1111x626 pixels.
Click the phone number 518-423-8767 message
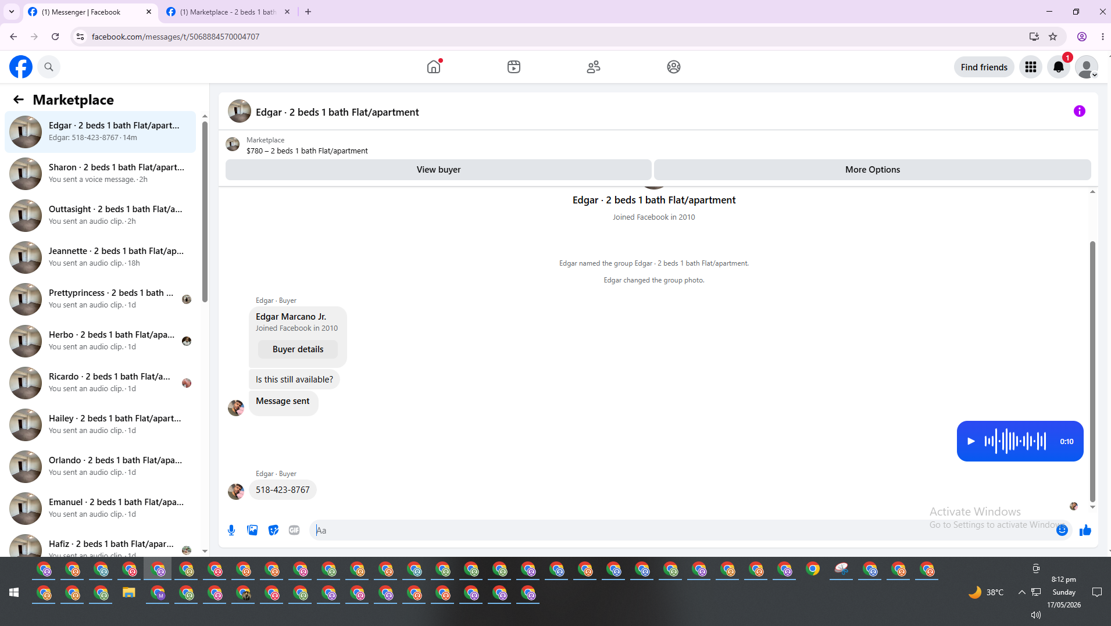tap(283, 490)
